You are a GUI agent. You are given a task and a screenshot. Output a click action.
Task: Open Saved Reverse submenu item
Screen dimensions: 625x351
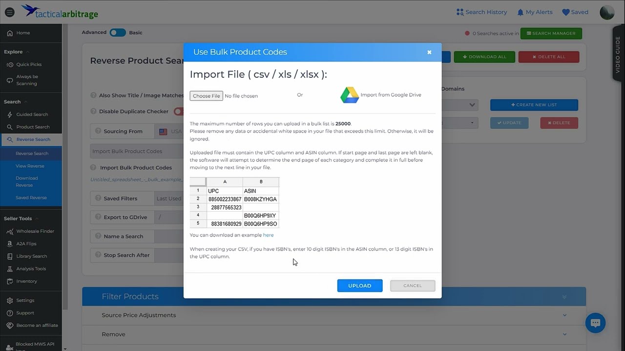31,197
